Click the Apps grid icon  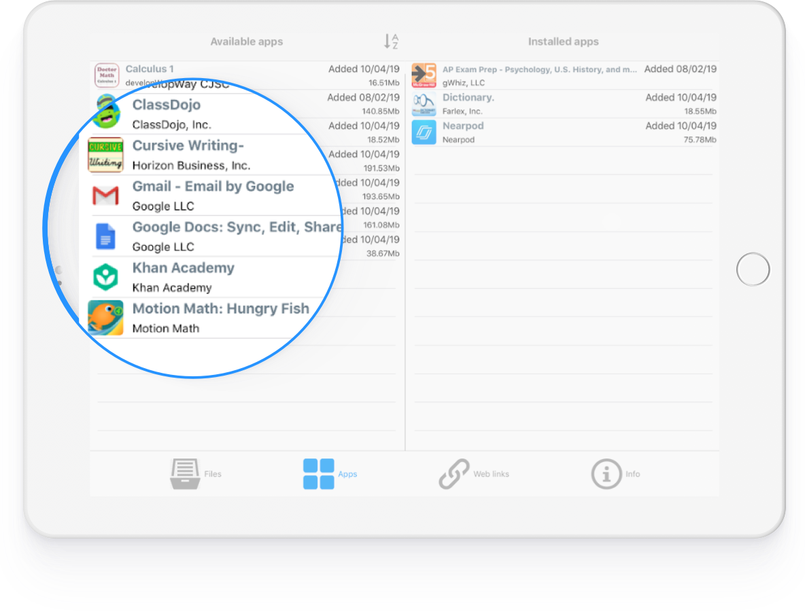click(x=318, y=474)
